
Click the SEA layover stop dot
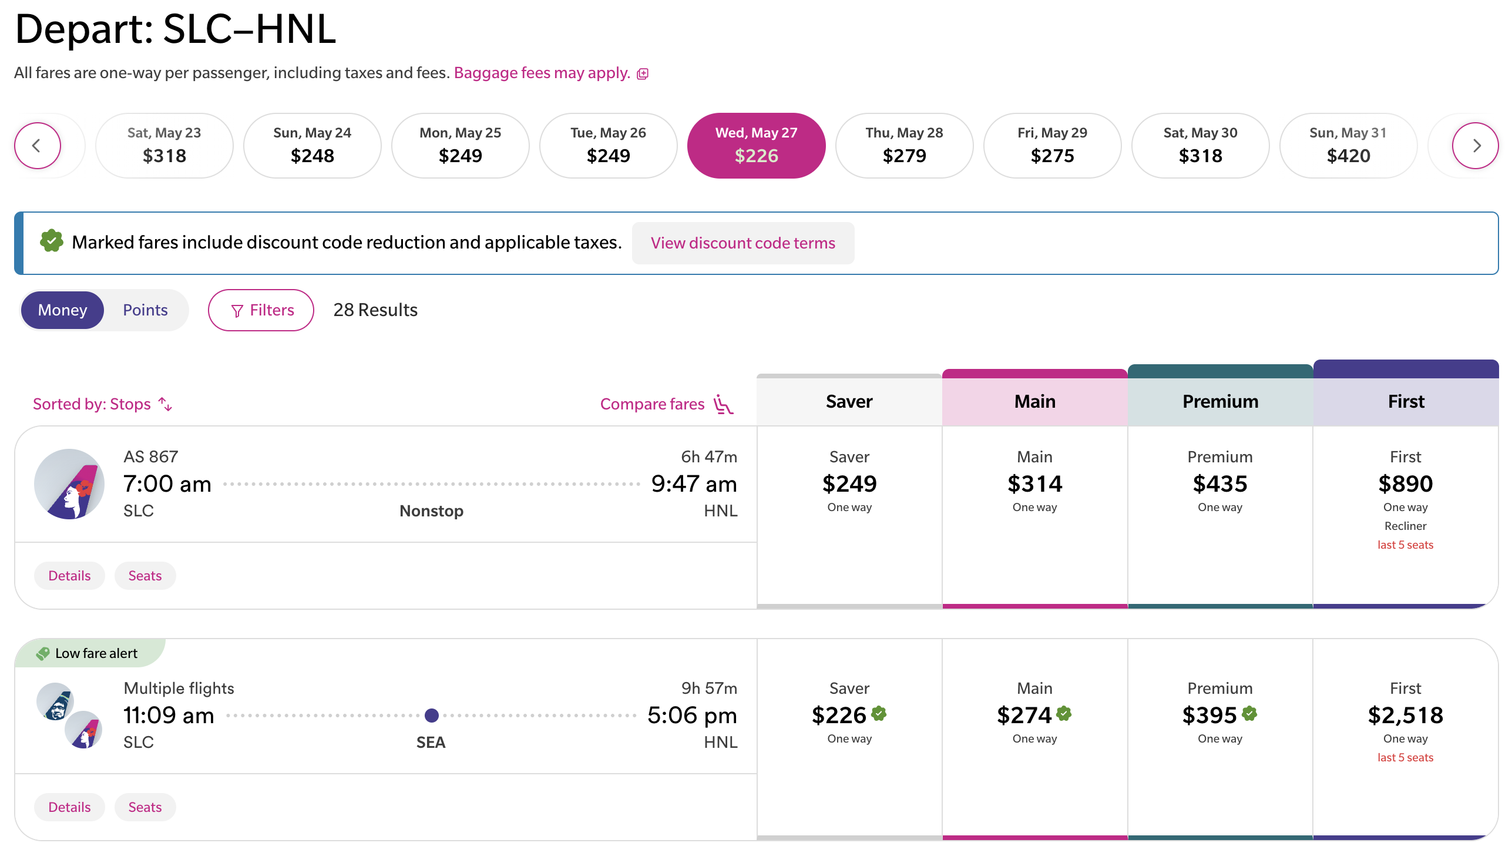pyautogui.click(x=432, y=716)
